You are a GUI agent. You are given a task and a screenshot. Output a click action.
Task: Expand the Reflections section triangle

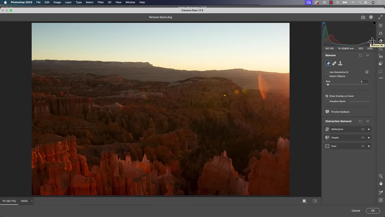click(x=369, y=129)
